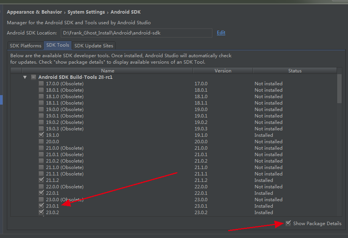This screenshot has height=238, width=348.
Task: Click the Not installed status of 20.0.0
Action: point(269,141)
